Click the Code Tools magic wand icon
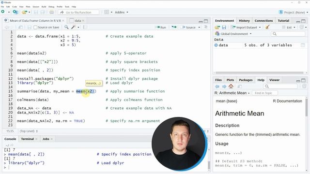 tap(74, 27)
